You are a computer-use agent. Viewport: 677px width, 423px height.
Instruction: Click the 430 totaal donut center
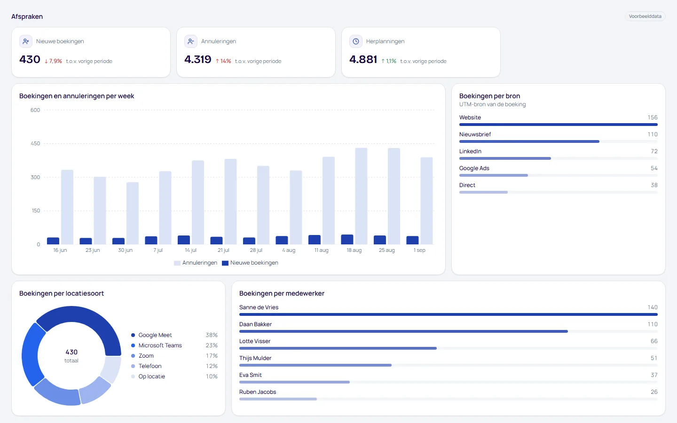click(x=71, y=356)
